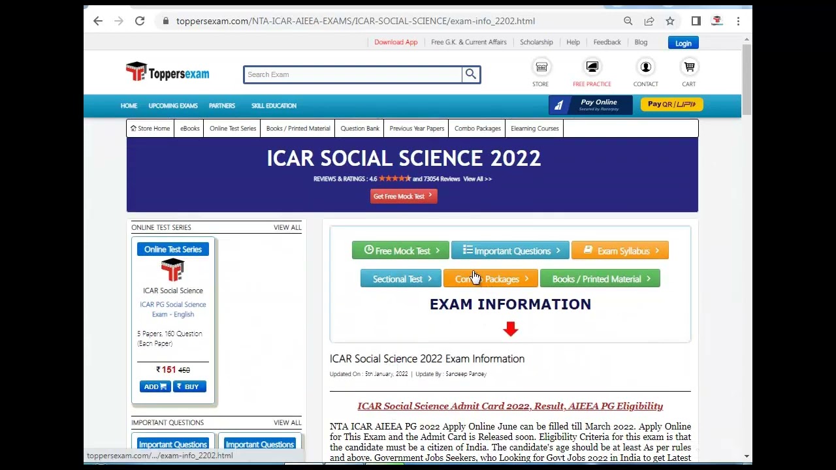Viewport: 836px width, 470px height.
Task: Open the Question Bank tab
Action: click(x=360, y=129)
